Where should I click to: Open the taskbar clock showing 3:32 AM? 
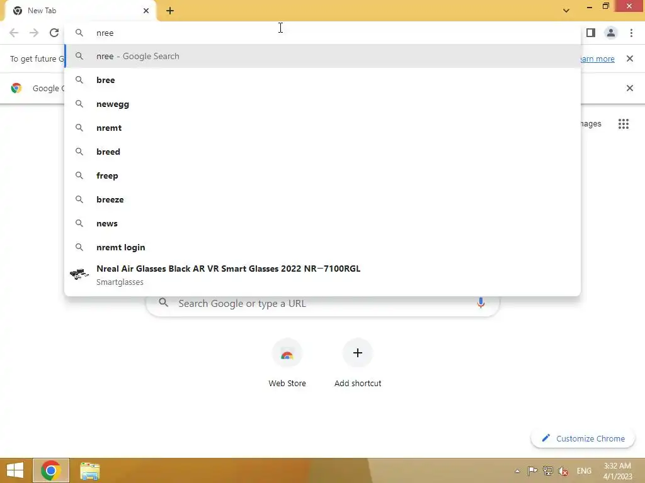[x=617, y=471]
